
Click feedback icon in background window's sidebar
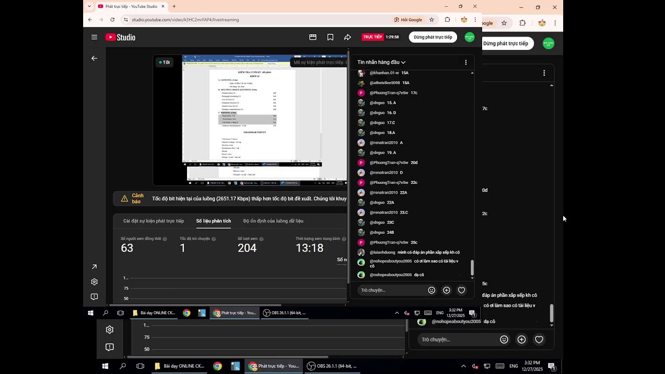point(110,347)
